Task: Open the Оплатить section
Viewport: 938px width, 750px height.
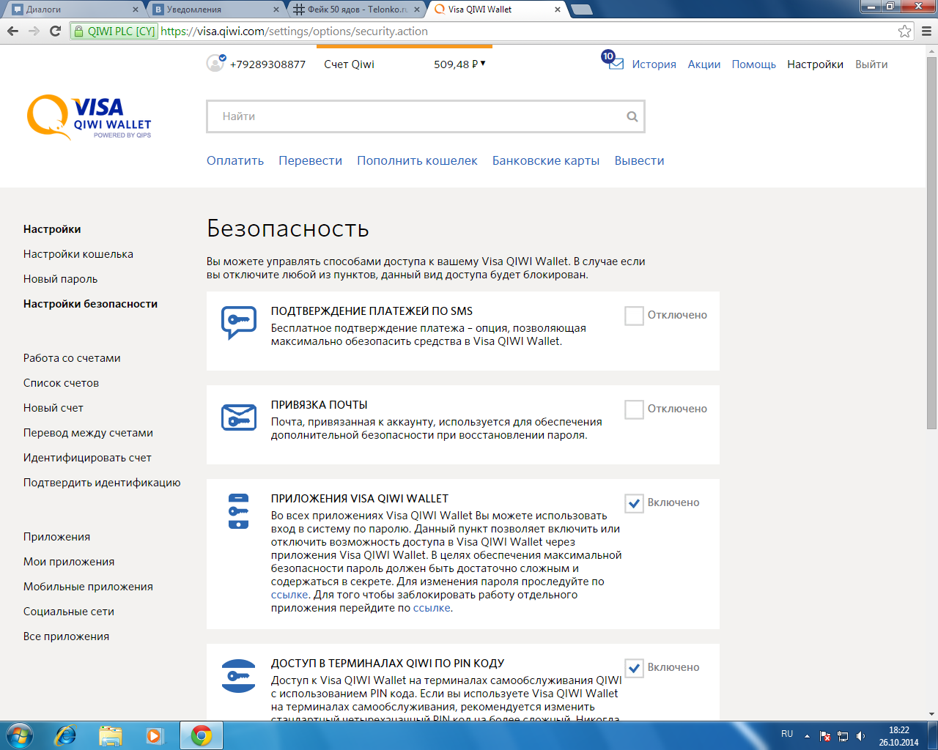Action: pyautogui.click(x=235, y=160)
